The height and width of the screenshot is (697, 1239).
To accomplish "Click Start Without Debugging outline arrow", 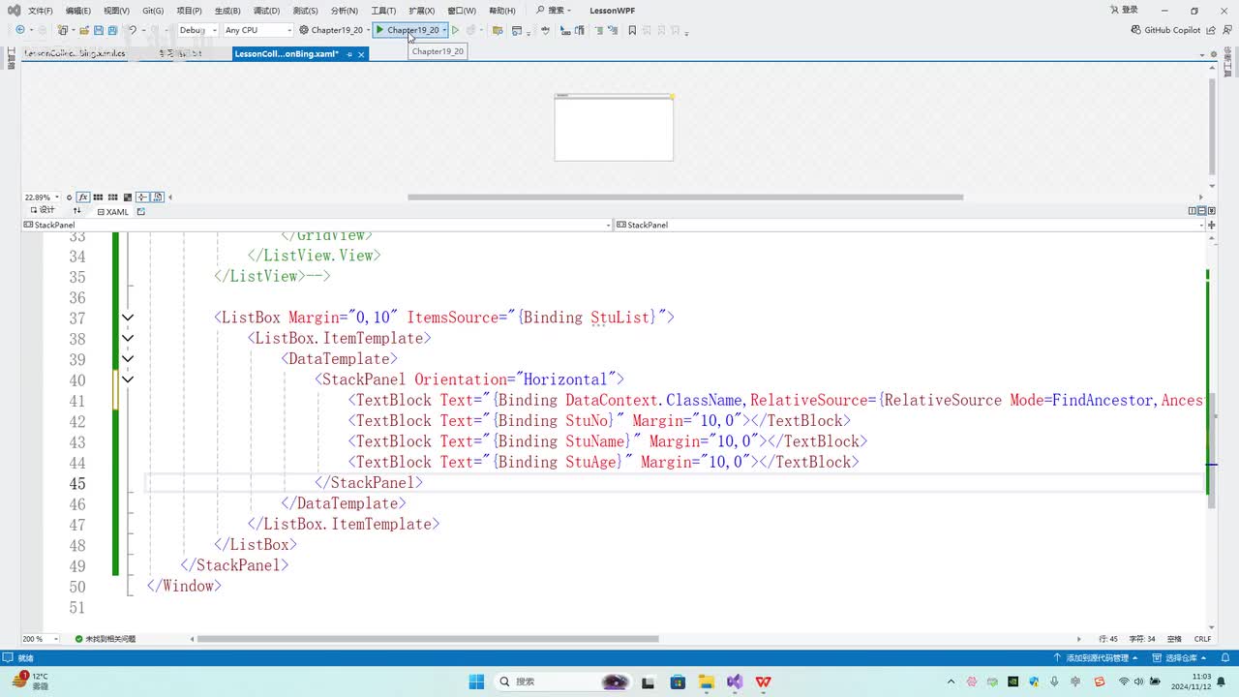I will pos(455,30).
